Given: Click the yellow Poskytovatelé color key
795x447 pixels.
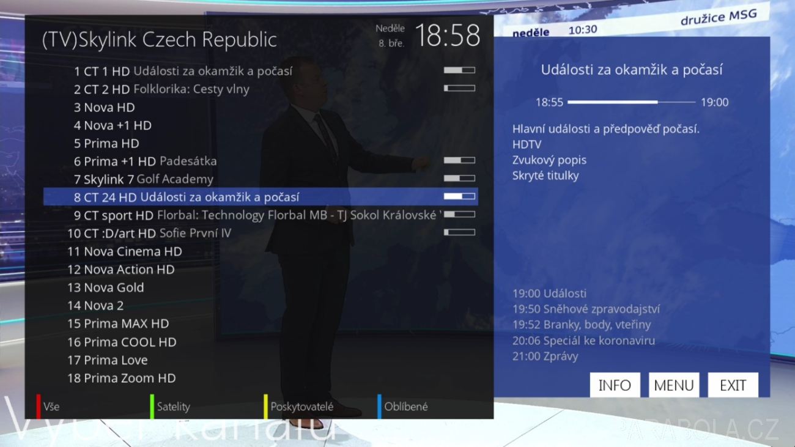Looking at the screenshot, I should [265, 407].
